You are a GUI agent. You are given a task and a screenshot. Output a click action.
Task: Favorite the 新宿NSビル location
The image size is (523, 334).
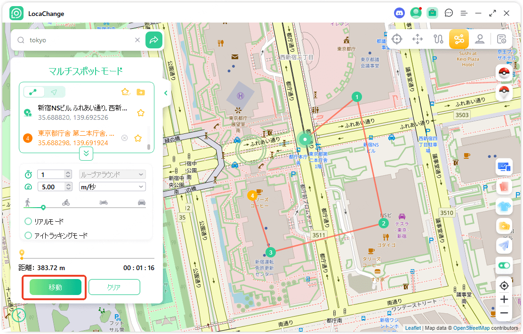[141, 113]
